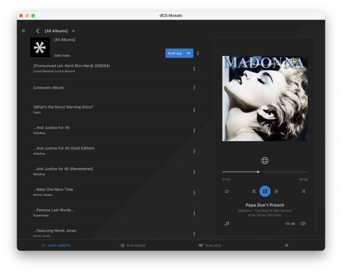The image size is (342, 273).
Task: Open search with the magnifier icon
Action: [286, 245]
